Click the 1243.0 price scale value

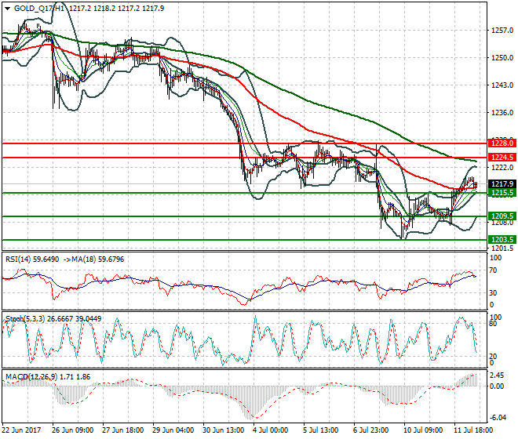[x=502, y=85]
